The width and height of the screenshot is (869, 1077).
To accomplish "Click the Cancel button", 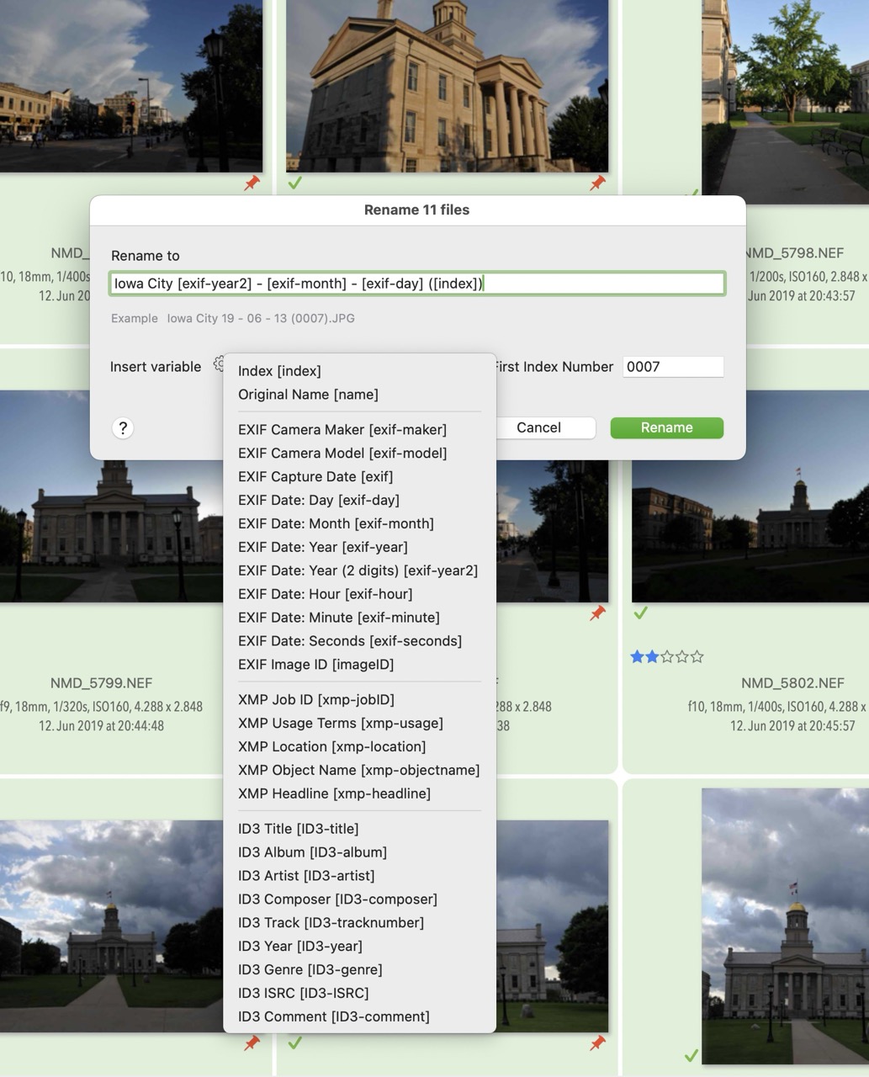I will [538, 427].
